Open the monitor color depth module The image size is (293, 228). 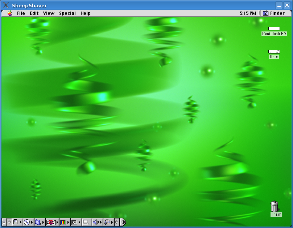63,222
